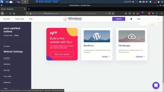Click the padlock site security icon

coord(30,14)
